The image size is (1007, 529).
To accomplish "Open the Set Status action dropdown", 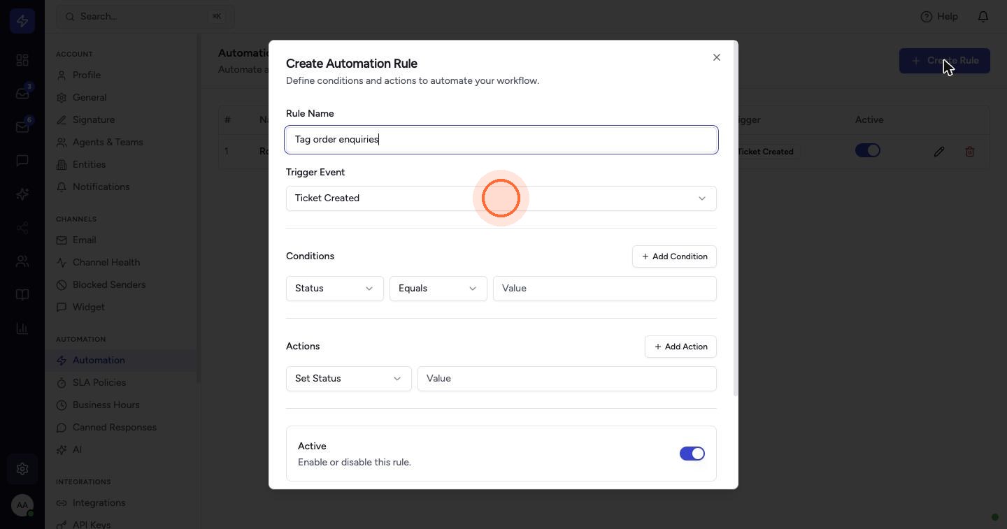I will (x=349, y=379).
